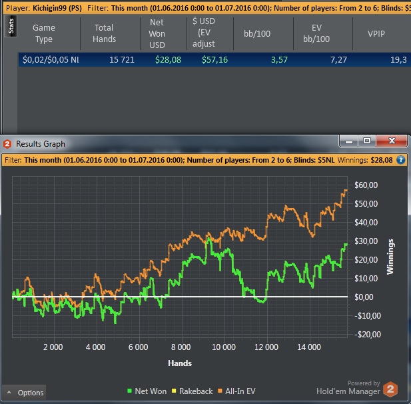
Task: Minimize the Results Graph window
Action: tap(349, 141)
